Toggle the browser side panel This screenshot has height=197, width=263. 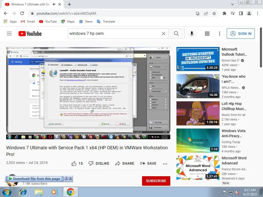(241, 13)
